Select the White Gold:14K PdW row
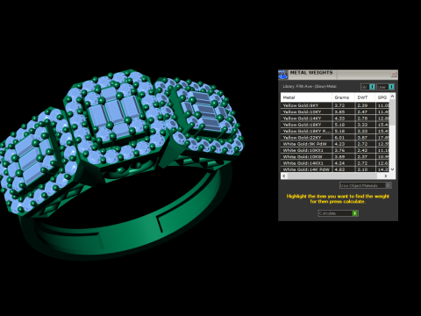This screenshot has width=421, height=316. point(335,169)
